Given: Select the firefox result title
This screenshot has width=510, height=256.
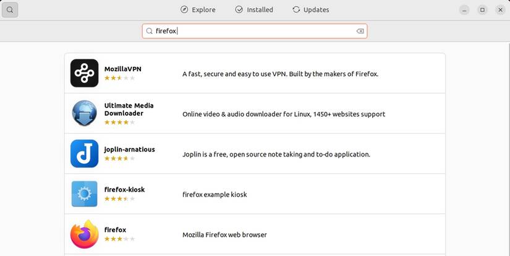Looking at the screenshot, I should click(115, 229).
